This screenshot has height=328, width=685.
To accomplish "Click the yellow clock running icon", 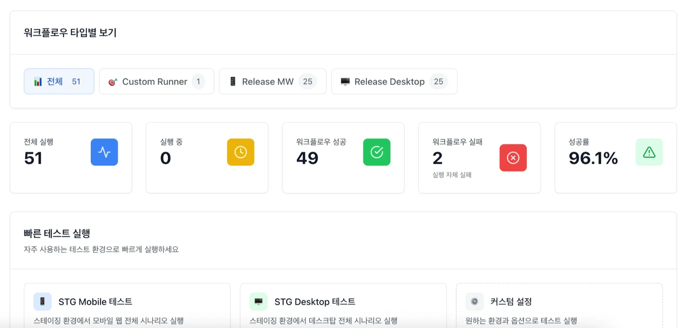I will [x=240, y=152].
